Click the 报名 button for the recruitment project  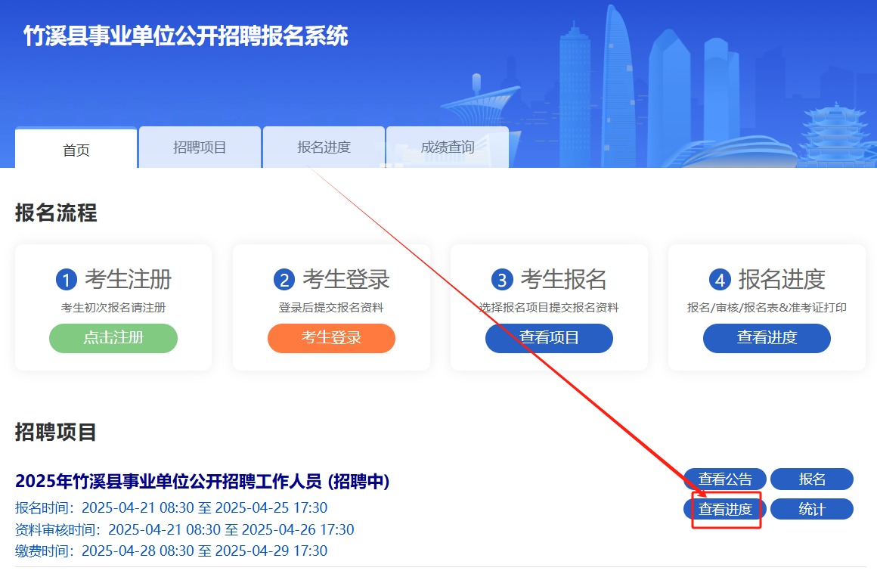point(812,479)
